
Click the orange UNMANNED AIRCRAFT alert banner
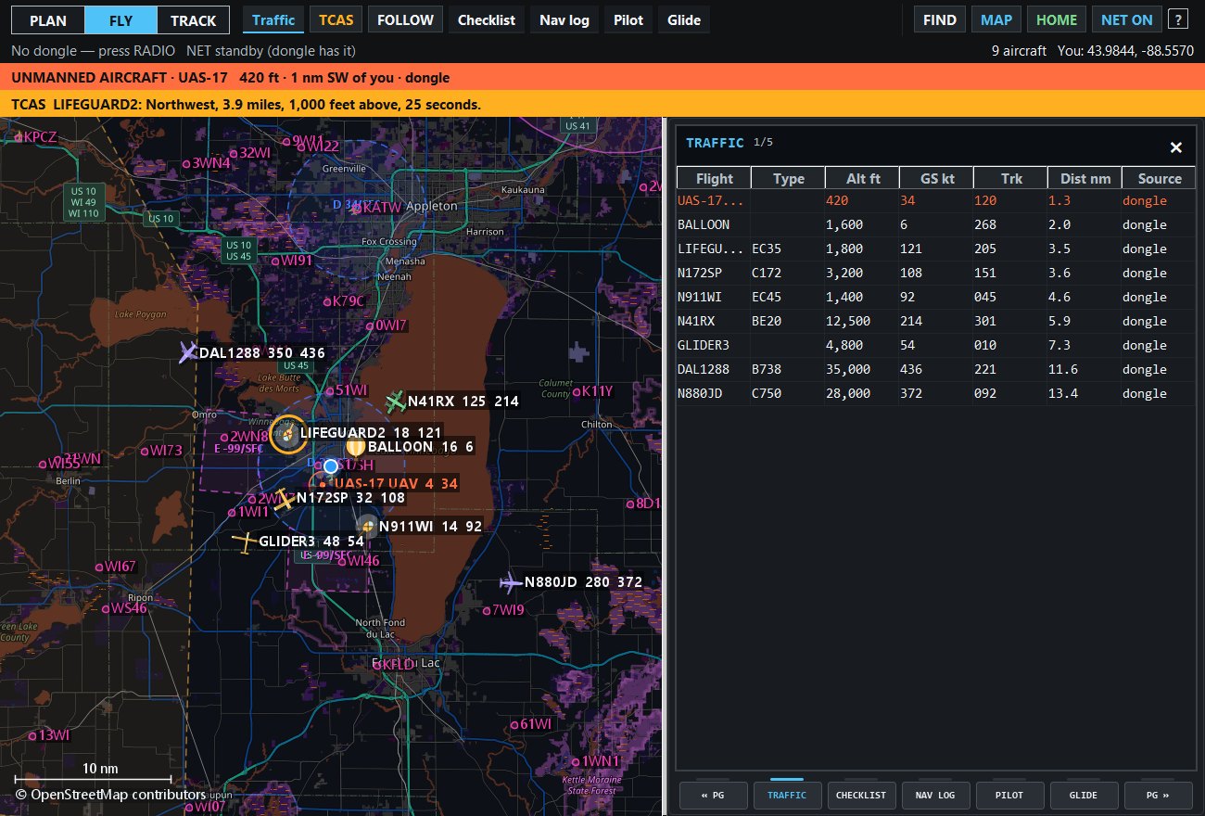point(602,78)
